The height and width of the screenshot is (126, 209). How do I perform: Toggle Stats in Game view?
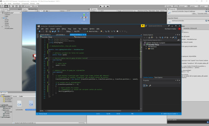[157, 11]
